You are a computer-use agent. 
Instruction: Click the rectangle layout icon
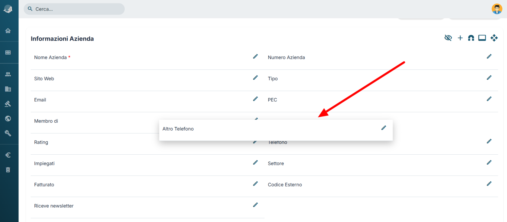coord(482,38)
